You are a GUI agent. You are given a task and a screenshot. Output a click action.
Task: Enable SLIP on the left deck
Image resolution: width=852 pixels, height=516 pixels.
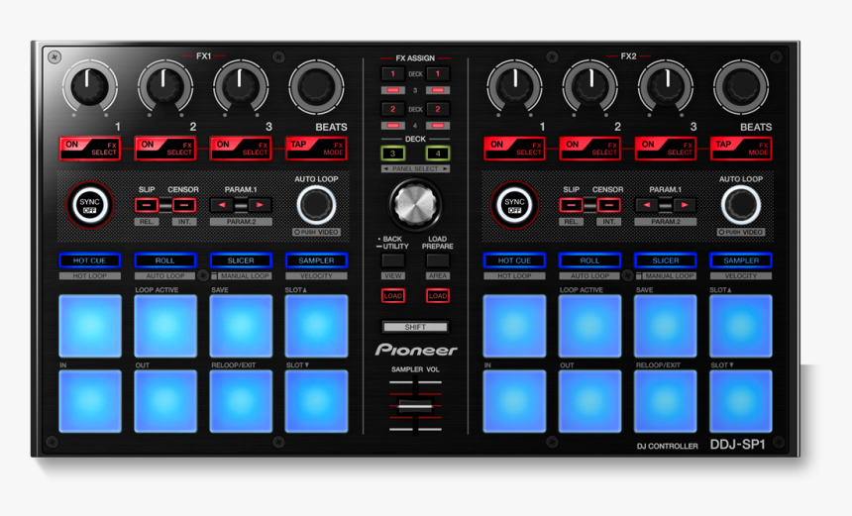click(x=147, y=205)
